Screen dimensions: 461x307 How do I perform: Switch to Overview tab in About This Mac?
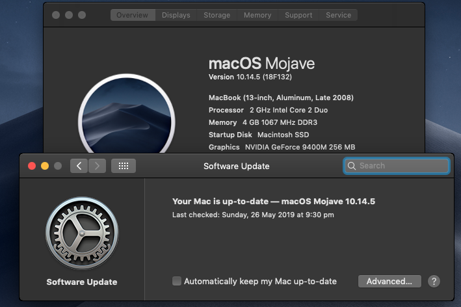(133, 15)
